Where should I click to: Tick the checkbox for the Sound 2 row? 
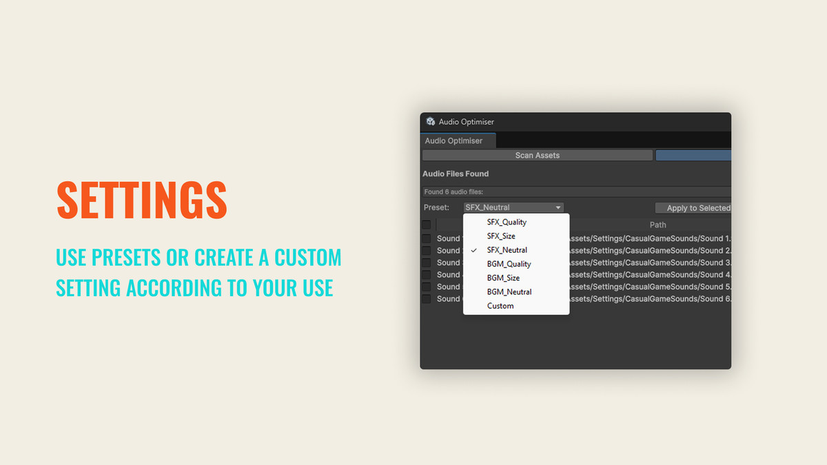[x=427, y=251]
